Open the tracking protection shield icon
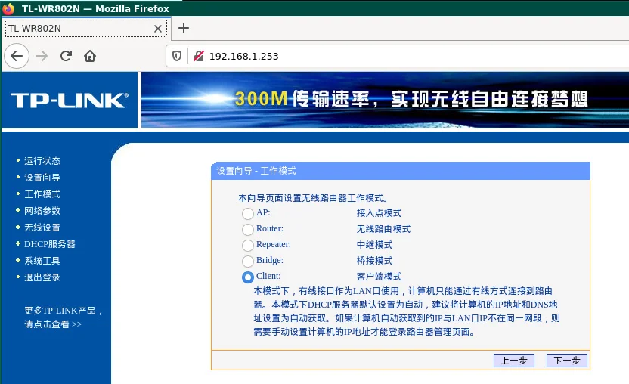The height and width of the screenshot is (384, 629). click(x=177, y=56)
